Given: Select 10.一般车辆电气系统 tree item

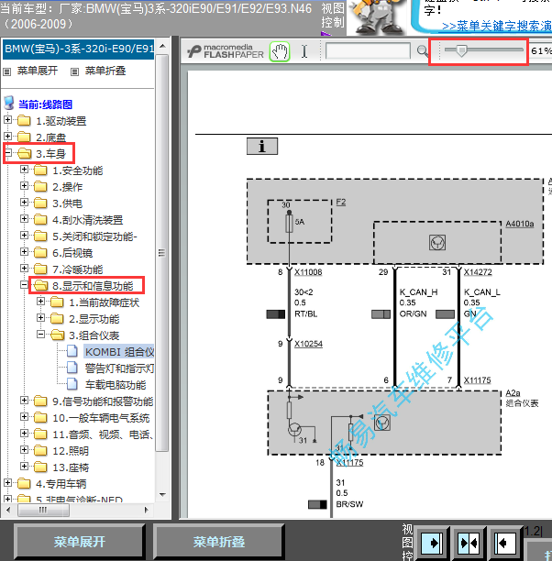Looking at the screenshot, I should [x=101, y=417].
